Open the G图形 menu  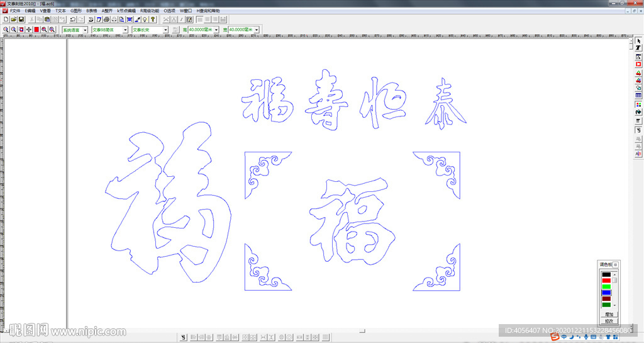(x=76, y=11)
